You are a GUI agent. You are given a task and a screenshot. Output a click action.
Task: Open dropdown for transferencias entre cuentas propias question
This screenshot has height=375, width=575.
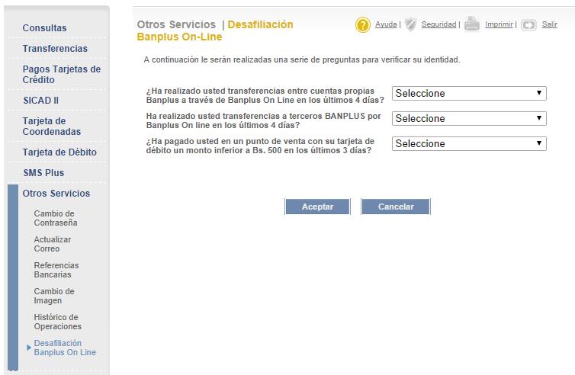coord(469,93)
